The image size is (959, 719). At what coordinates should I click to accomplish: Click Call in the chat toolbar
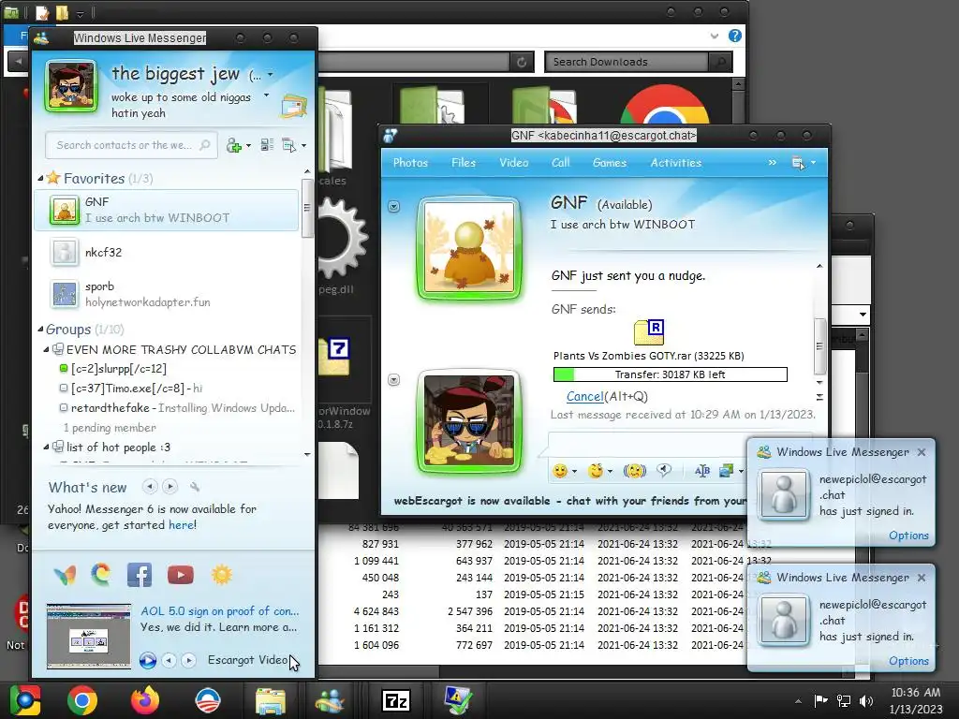click(560, 163)
